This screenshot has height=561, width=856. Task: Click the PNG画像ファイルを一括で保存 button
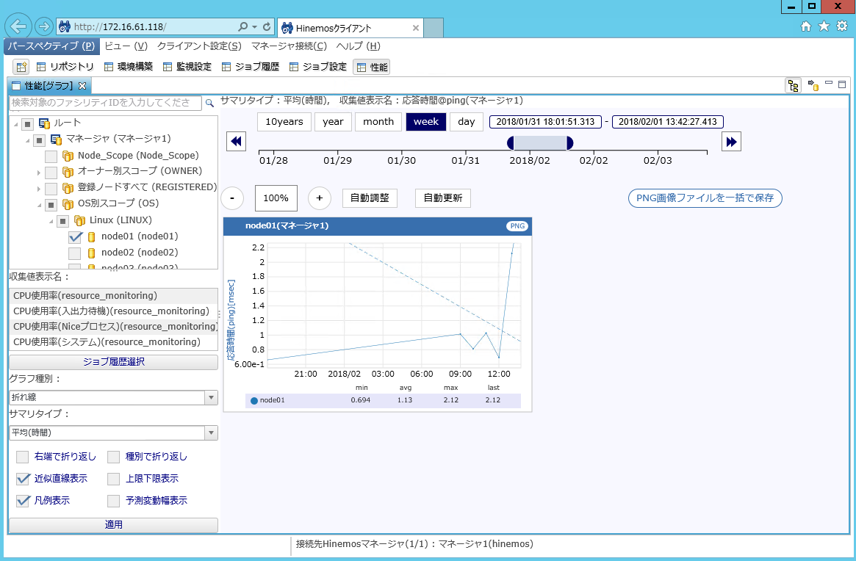[x=704, y=198]
